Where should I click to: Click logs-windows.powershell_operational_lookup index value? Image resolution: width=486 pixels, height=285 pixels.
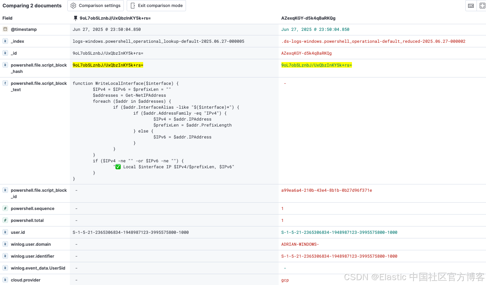click(x=159, y=41)
